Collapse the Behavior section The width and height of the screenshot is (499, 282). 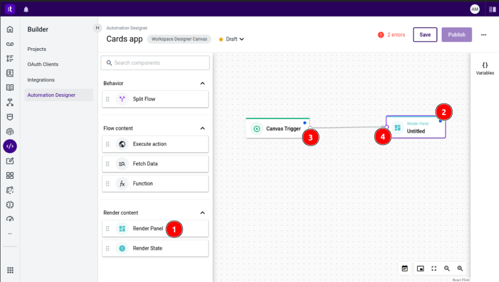click(202, 83)
